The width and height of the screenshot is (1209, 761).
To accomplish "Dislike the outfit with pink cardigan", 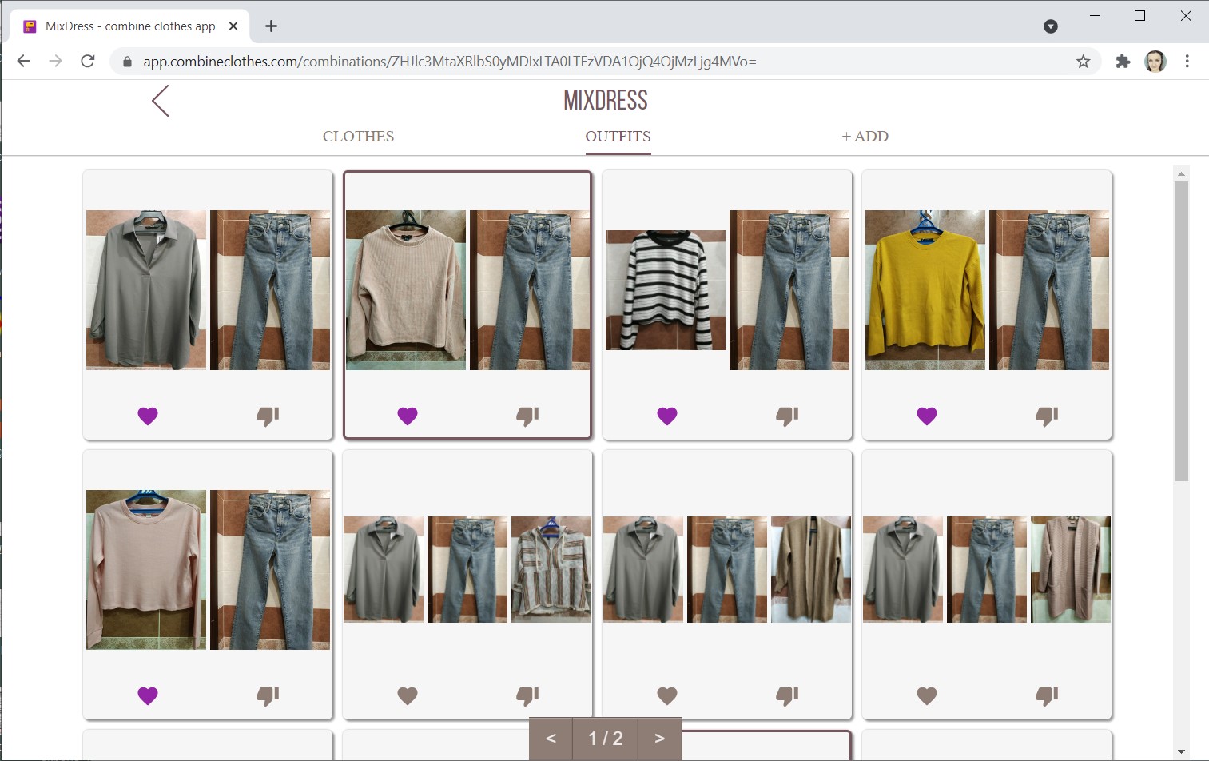I will click(x=1047, y=695).
